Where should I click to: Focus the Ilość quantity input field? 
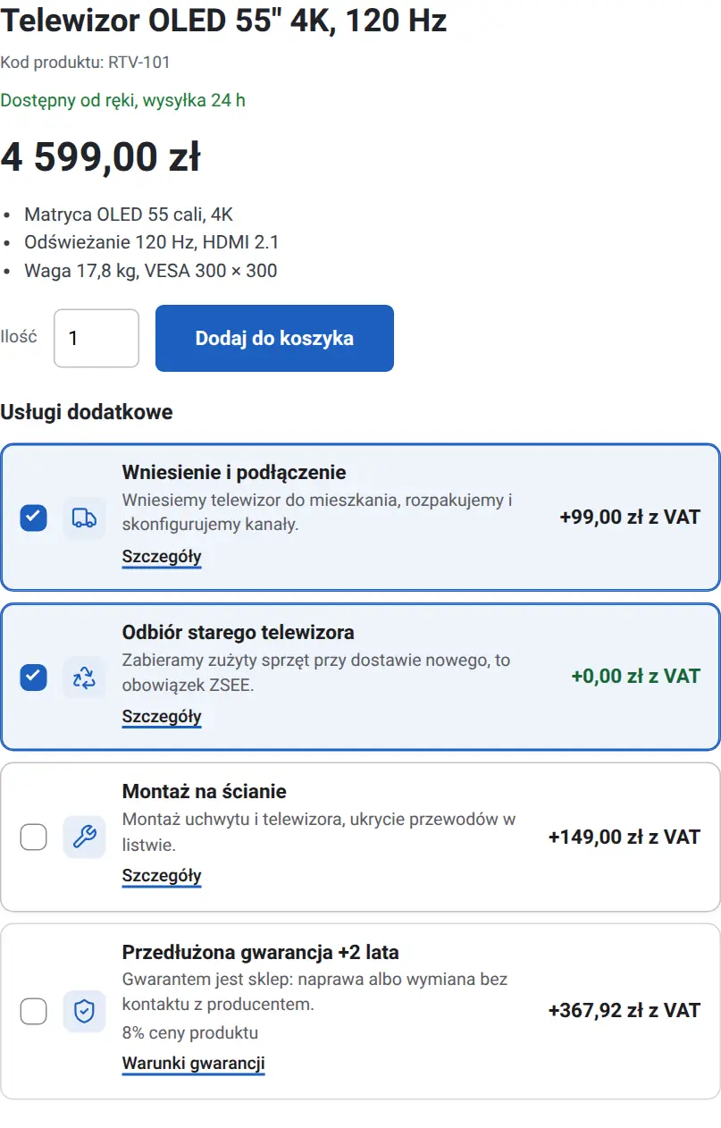[96, 338]
